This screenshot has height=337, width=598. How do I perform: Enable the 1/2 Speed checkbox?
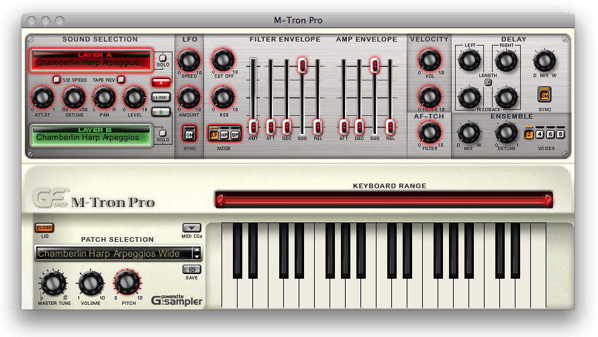coord(56,80)
